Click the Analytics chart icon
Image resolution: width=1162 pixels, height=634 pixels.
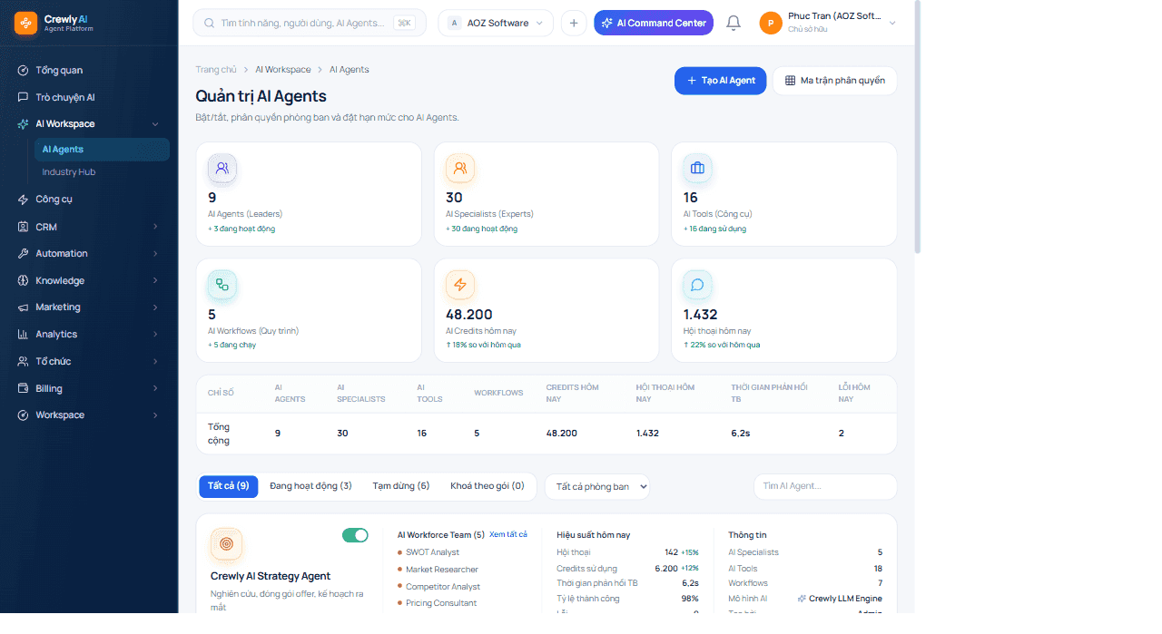(23, 334)
